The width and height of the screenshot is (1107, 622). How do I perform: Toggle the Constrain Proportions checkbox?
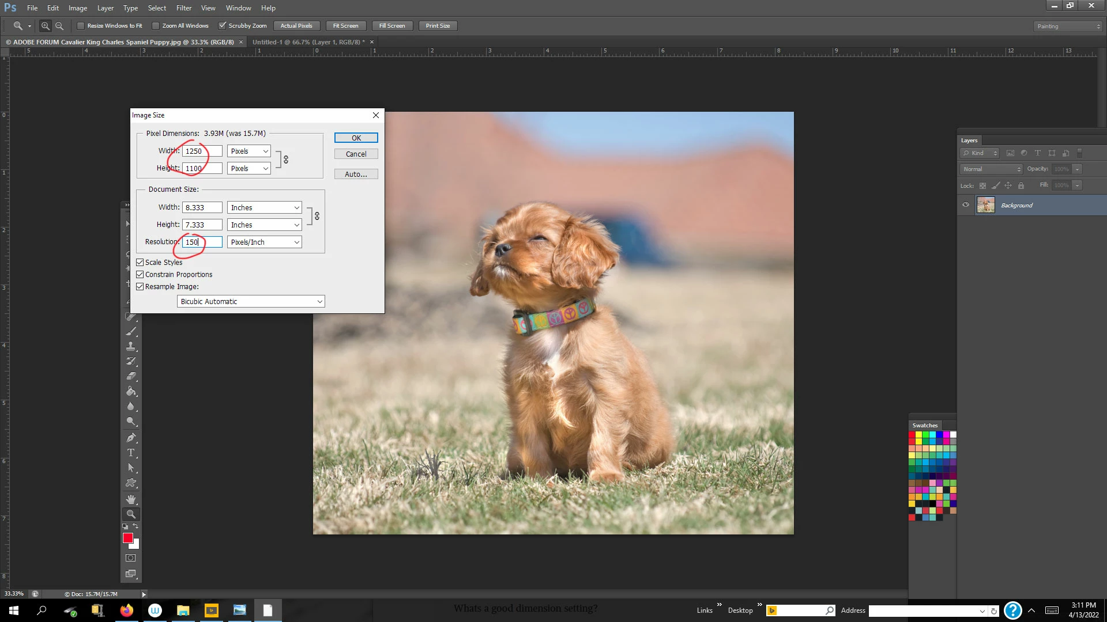click(140, 274)
